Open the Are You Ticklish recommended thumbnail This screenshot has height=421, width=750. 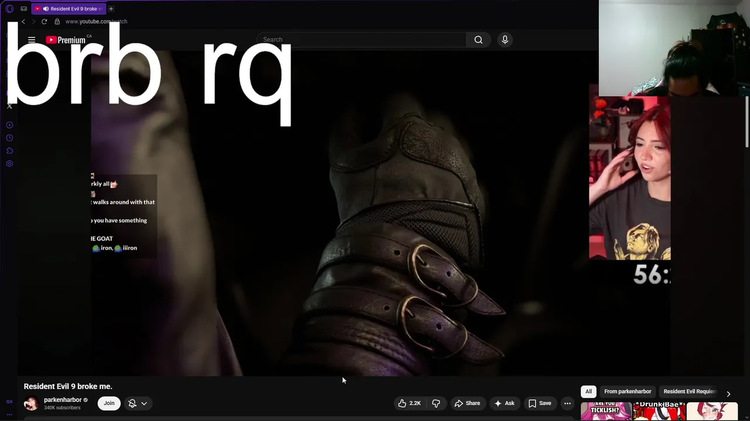606,411
